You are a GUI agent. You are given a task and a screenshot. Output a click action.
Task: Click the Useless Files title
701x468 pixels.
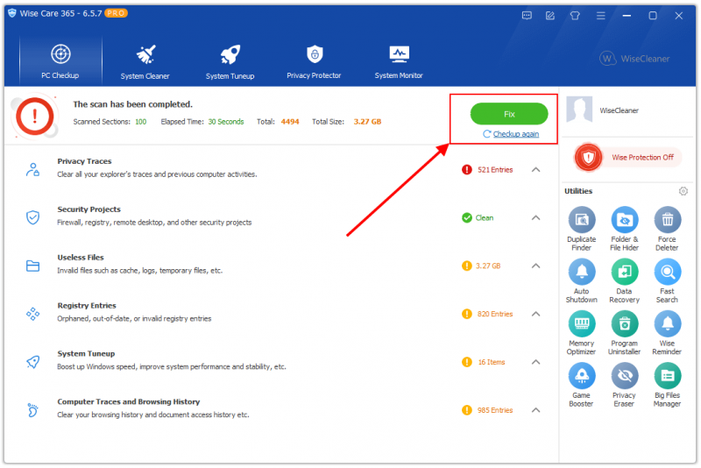click(x=80, y=258)
